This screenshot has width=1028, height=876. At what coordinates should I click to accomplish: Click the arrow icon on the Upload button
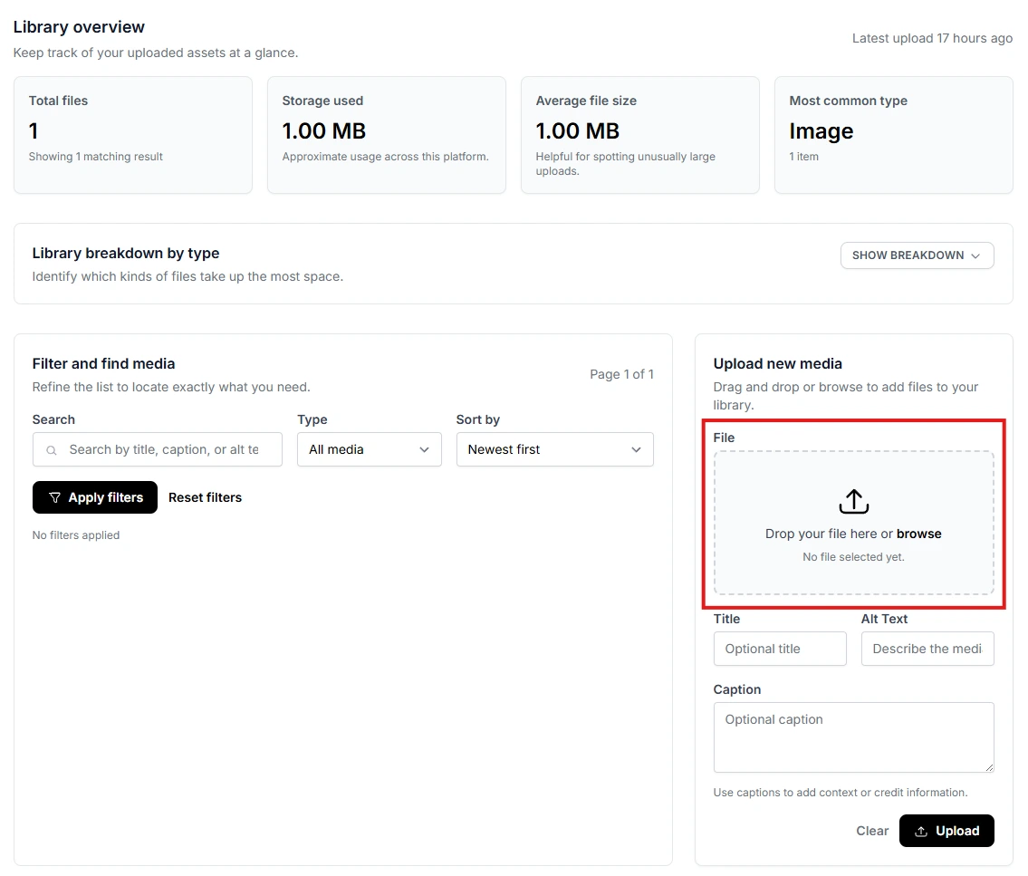921,831
